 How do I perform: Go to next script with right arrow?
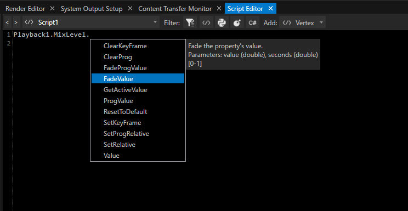[x=15, y=22]
